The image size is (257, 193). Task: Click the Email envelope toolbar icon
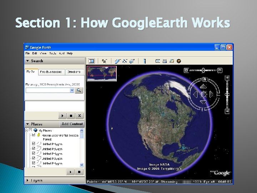158,61
